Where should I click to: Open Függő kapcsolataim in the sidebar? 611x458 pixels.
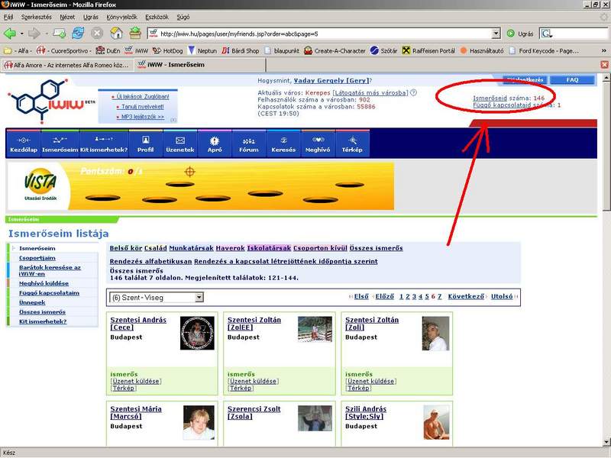click(x=49, y=293)
